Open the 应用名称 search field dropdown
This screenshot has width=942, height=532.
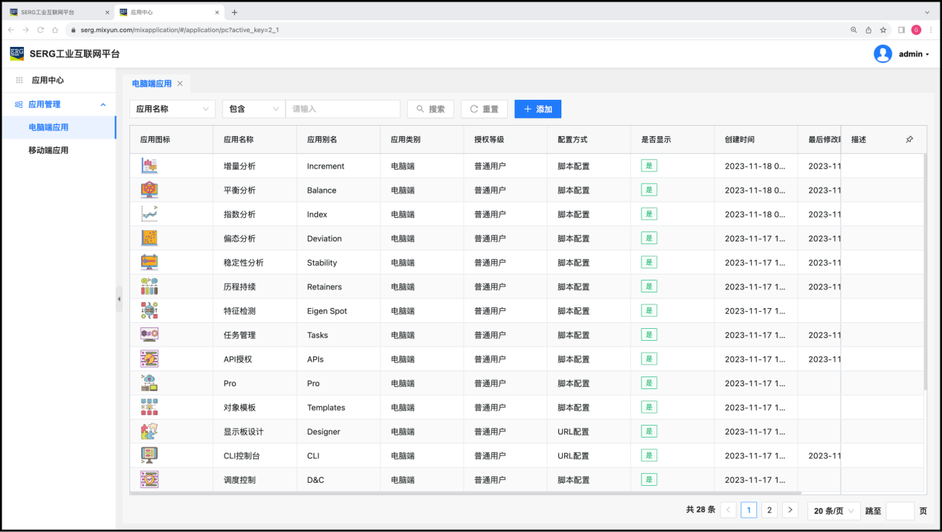tap(172, 109)
